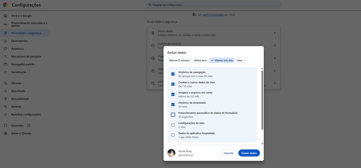Enable Configurações de sites checkbox
Viewport: 361px width, 168px height.
point(173,125)
